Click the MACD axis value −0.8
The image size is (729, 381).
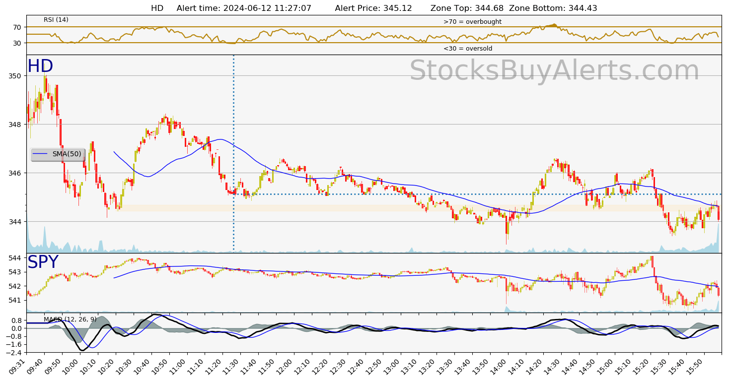click(x=14, y=336)
